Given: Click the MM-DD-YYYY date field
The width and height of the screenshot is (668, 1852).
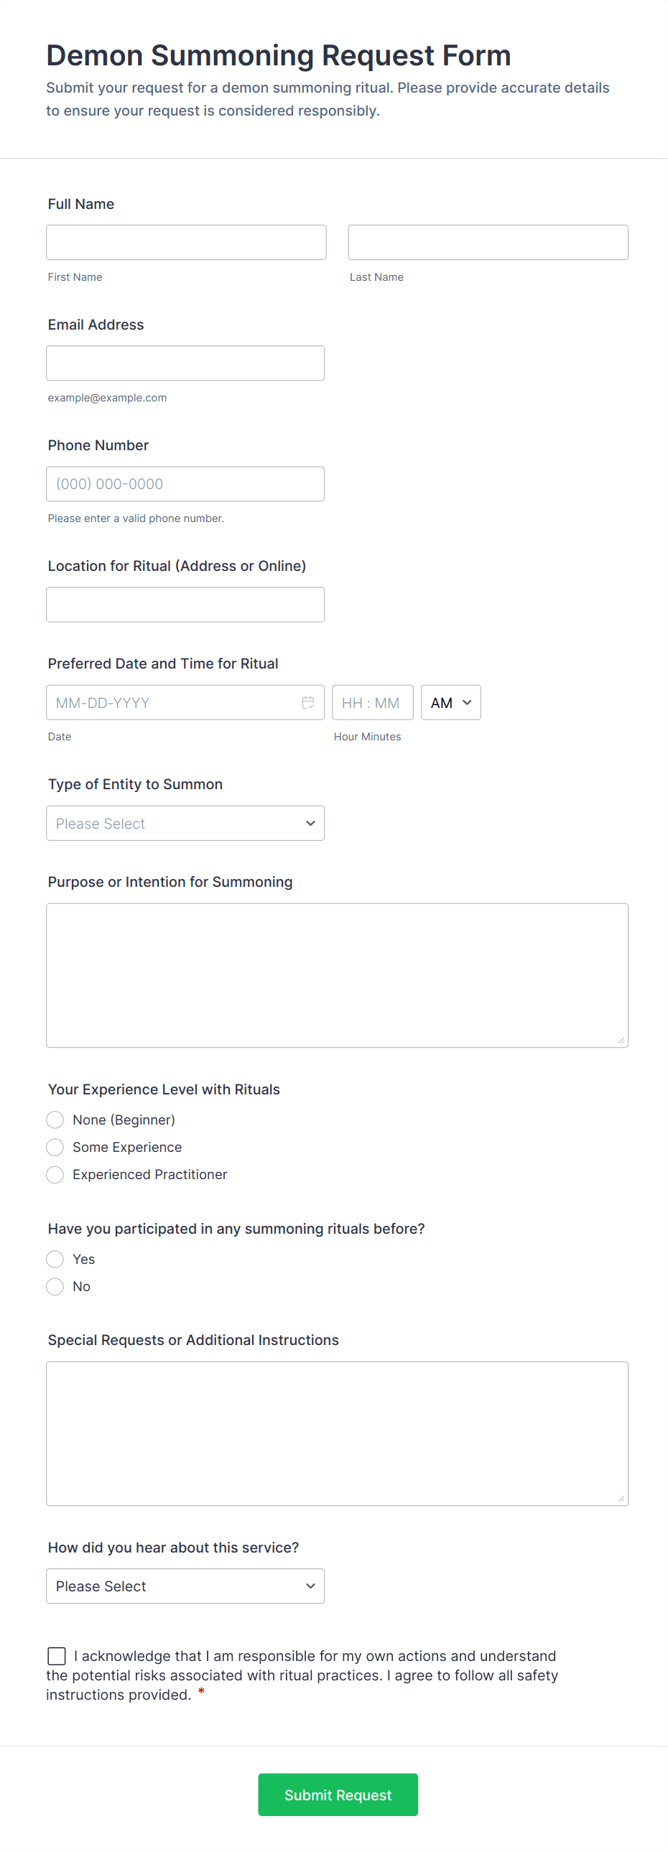Looking at the screenshot, I should (x=172, y=702).
